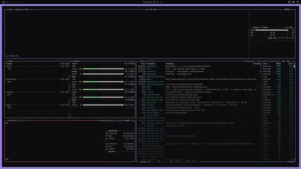
Task: Click signals at process panel bottom
Action: point(182,161)
